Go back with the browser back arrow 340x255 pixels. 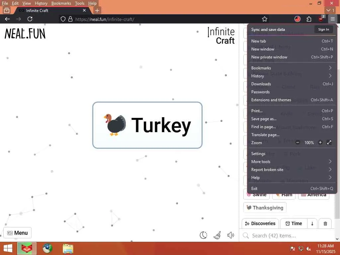click(x=7, y=19)
